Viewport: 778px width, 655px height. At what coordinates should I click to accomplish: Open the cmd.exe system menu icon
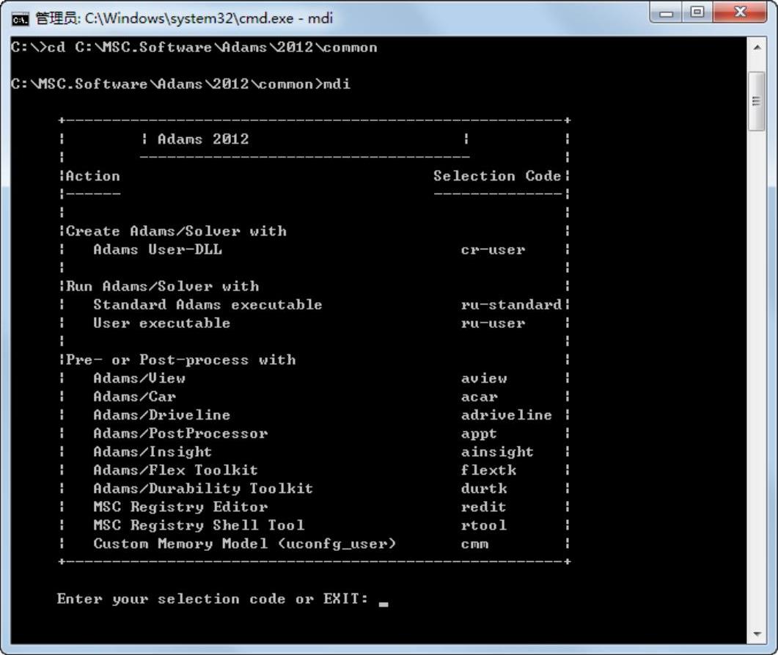21,19
